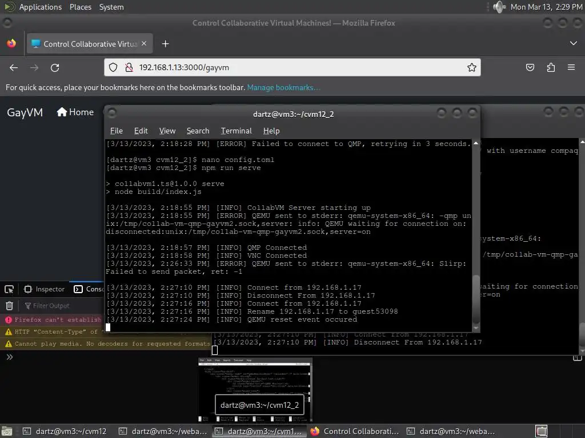Open a new Firefox tab with plus button
Viewport: 585px width, 438px height.
click(x=165, y=44)
